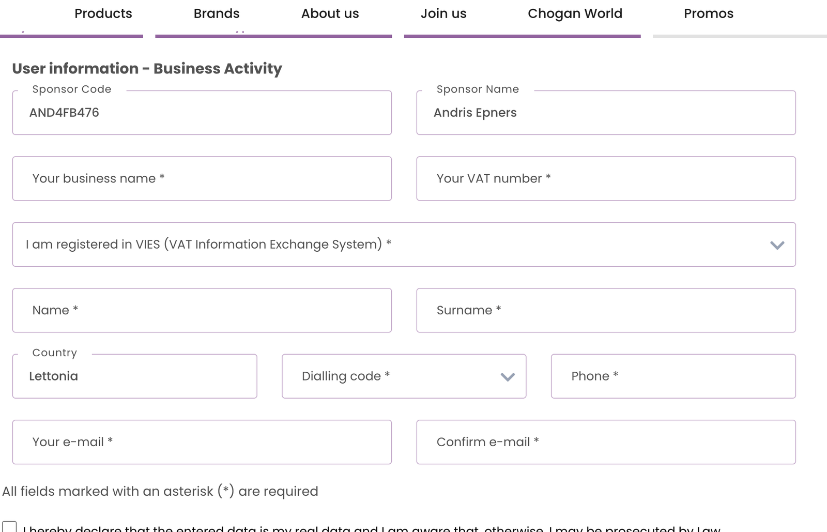827x532 pixels.
Task: Click the Your e-mail field
Action: tap(202, 442)
